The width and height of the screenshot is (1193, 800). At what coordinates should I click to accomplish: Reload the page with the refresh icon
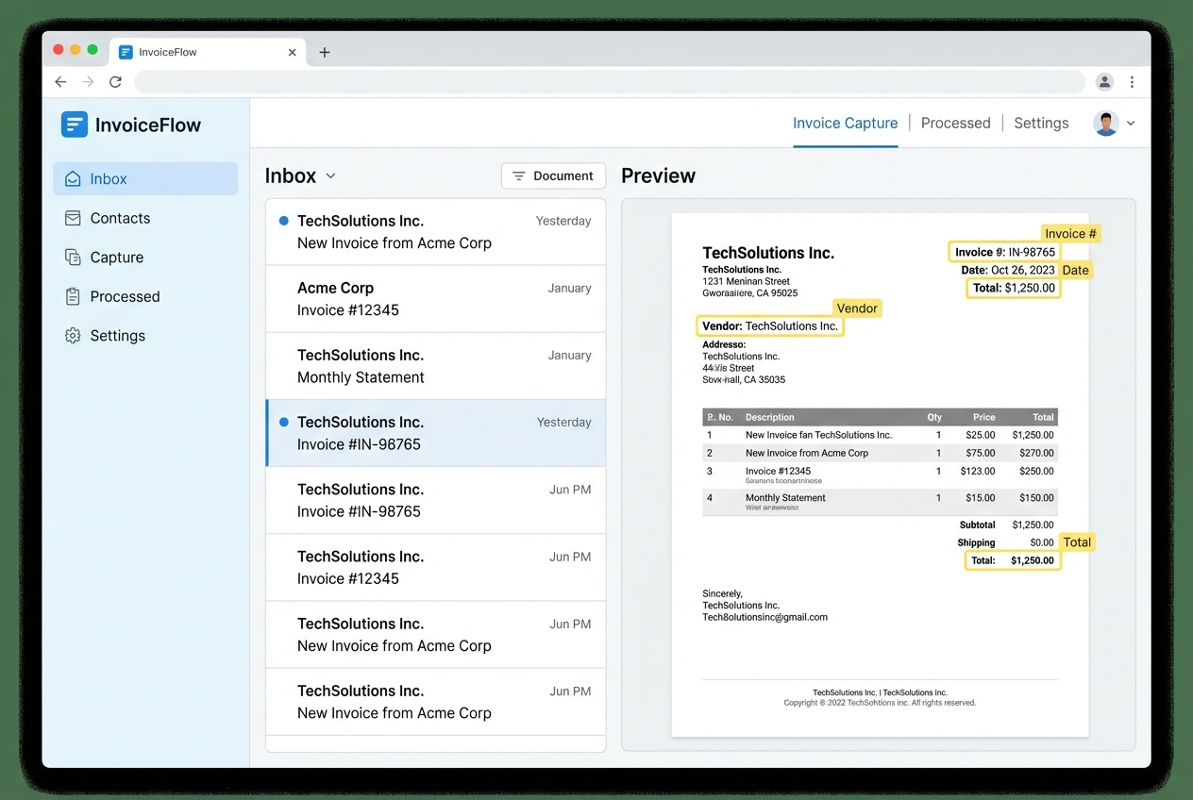115,81
